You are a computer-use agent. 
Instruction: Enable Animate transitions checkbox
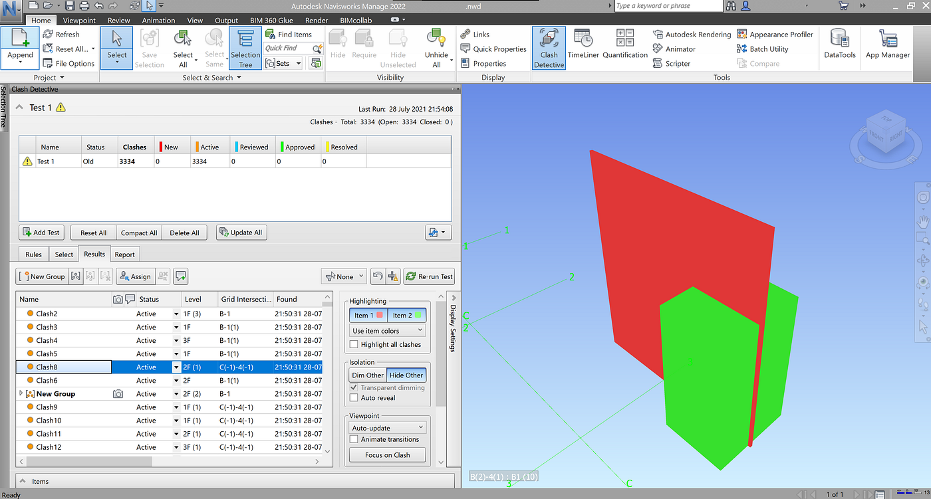click(354, 439)
